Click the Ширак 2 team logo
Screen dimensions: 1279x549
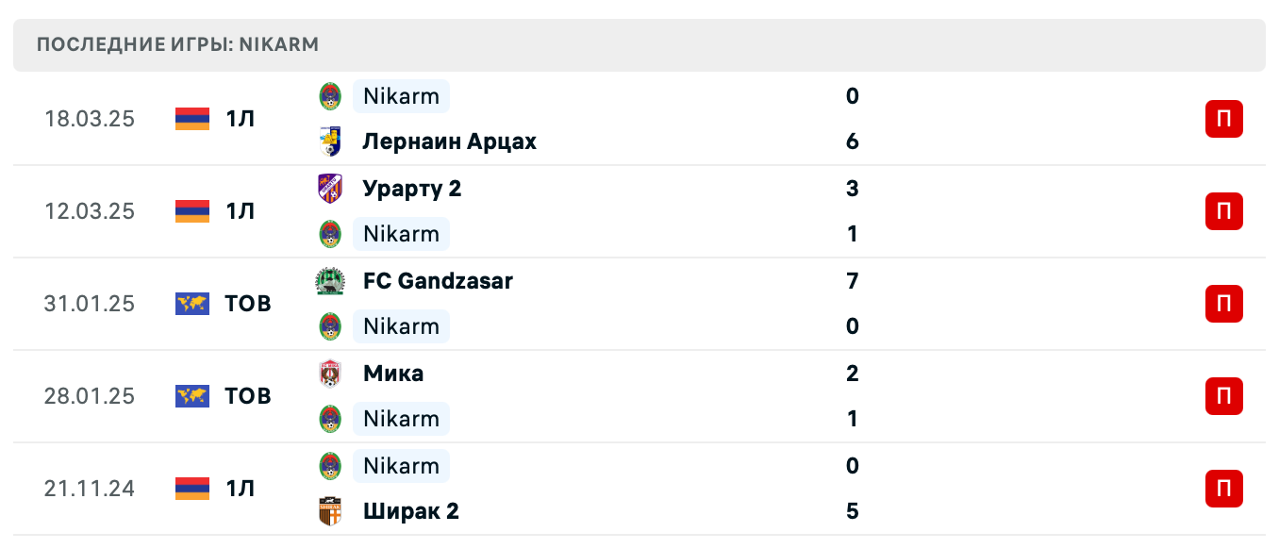click(x=330, y=511)
